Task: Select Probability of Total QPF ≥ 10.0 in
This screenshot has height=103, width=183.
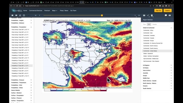Action: (20, 76)
